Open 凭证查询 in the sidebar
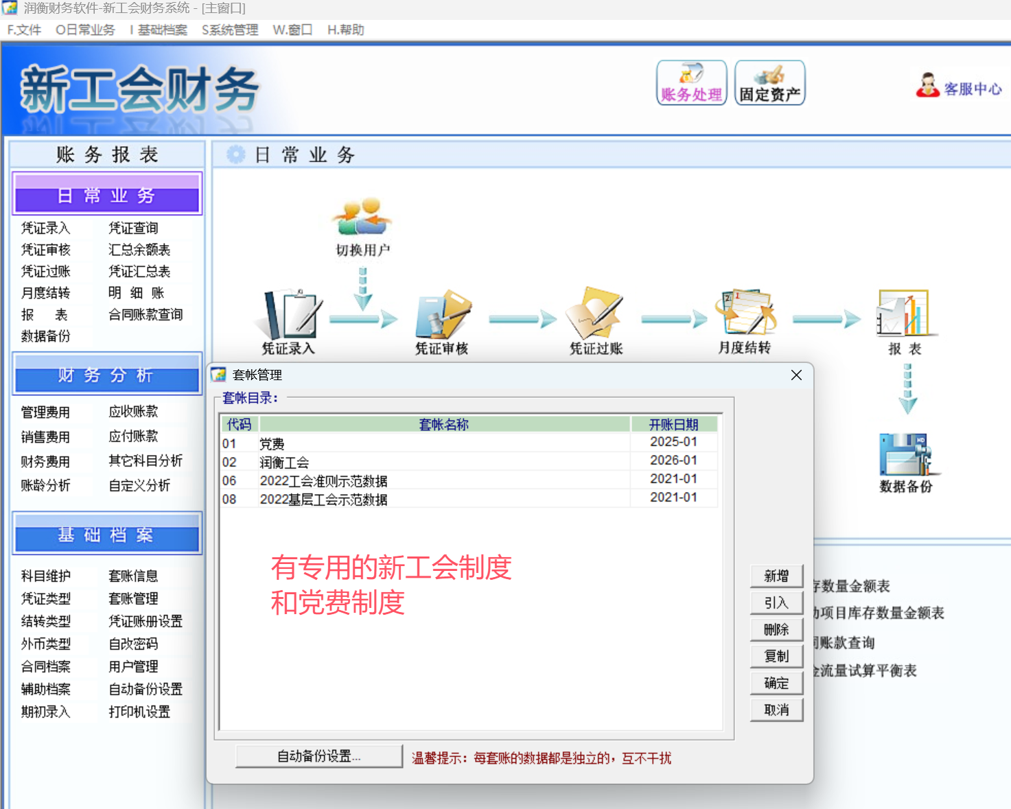 tap(133, 228)
